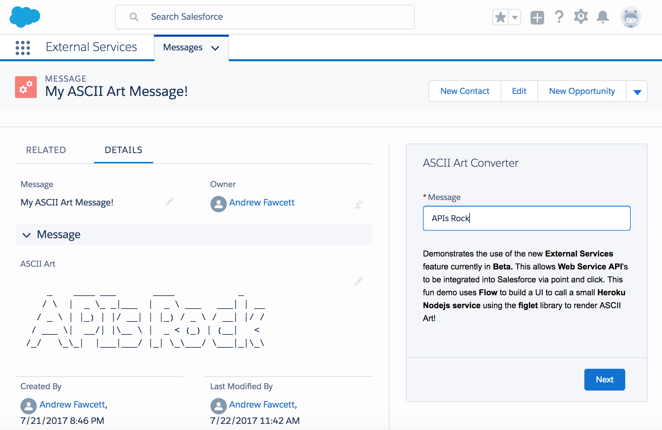Open the notifications bell icon

click(602, 17)
